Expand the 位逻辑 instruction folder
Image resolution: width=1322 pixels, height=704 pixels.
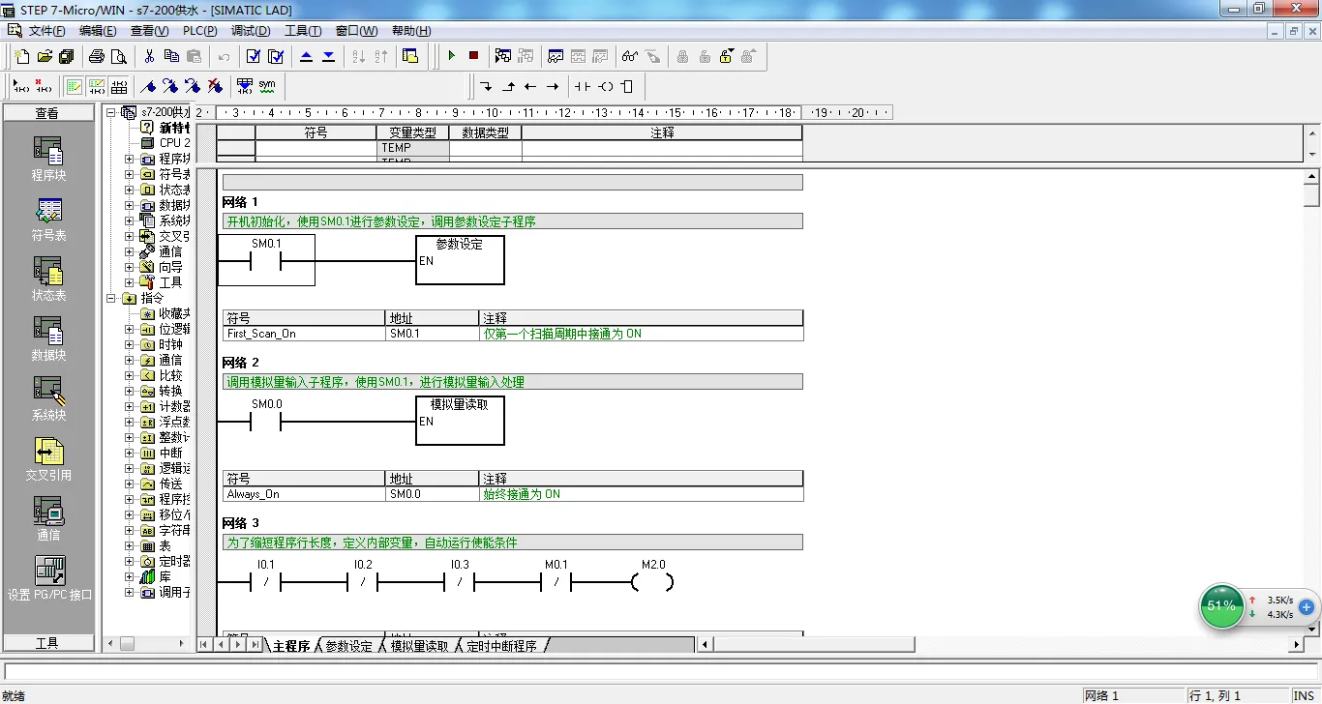point(130,329)
